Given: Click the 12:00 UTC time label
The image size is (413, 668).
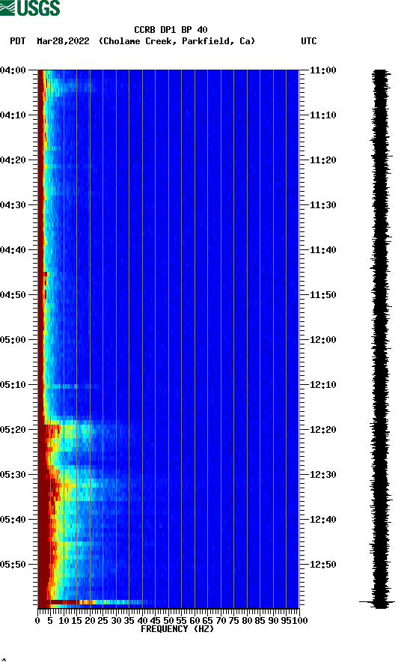Looking at the screenshot, I should 322,340.
